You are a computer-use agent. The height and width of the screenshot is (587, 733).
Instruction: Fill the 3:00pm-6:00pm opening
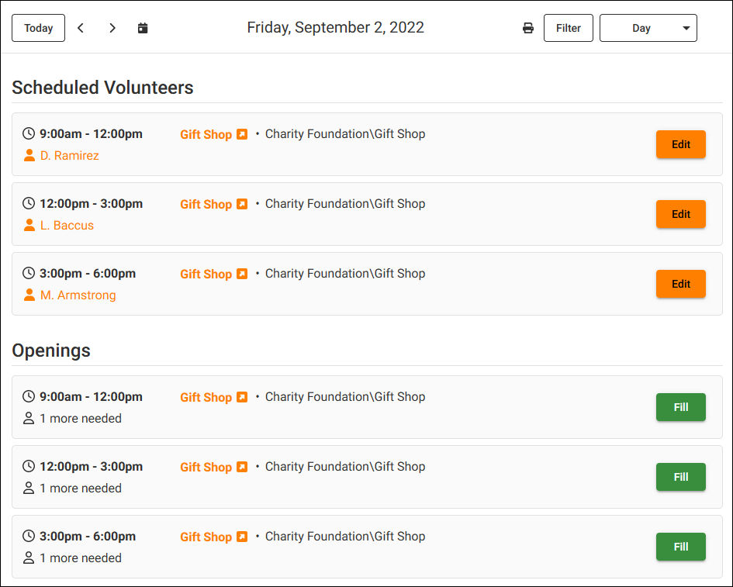pyautogui.click(x=680, y=547)
